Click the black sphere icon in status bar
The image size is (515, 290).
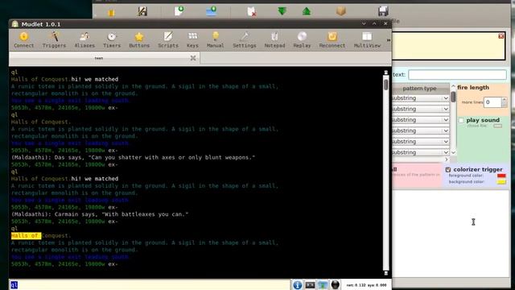tap(335, 284)
